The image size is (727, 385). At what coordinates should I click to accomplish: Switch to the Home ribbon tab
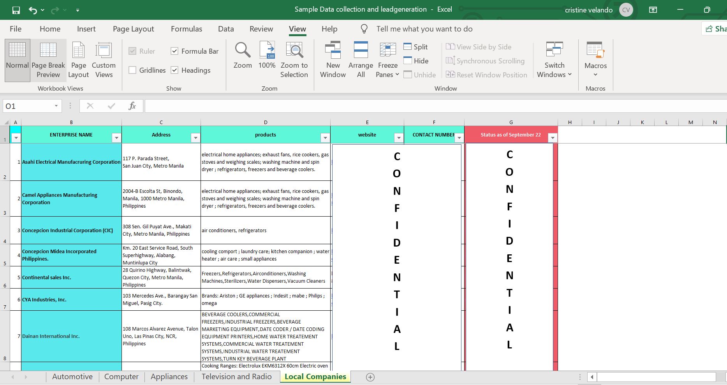coord(50,29)
